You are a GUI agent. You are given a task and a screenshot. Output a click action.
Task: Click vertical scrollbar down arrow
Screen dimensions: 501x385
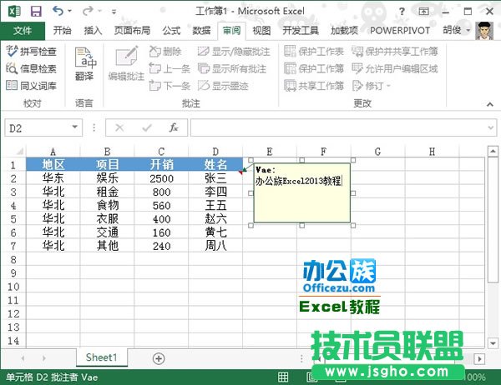pyautogui.click(x=493, y=343)
